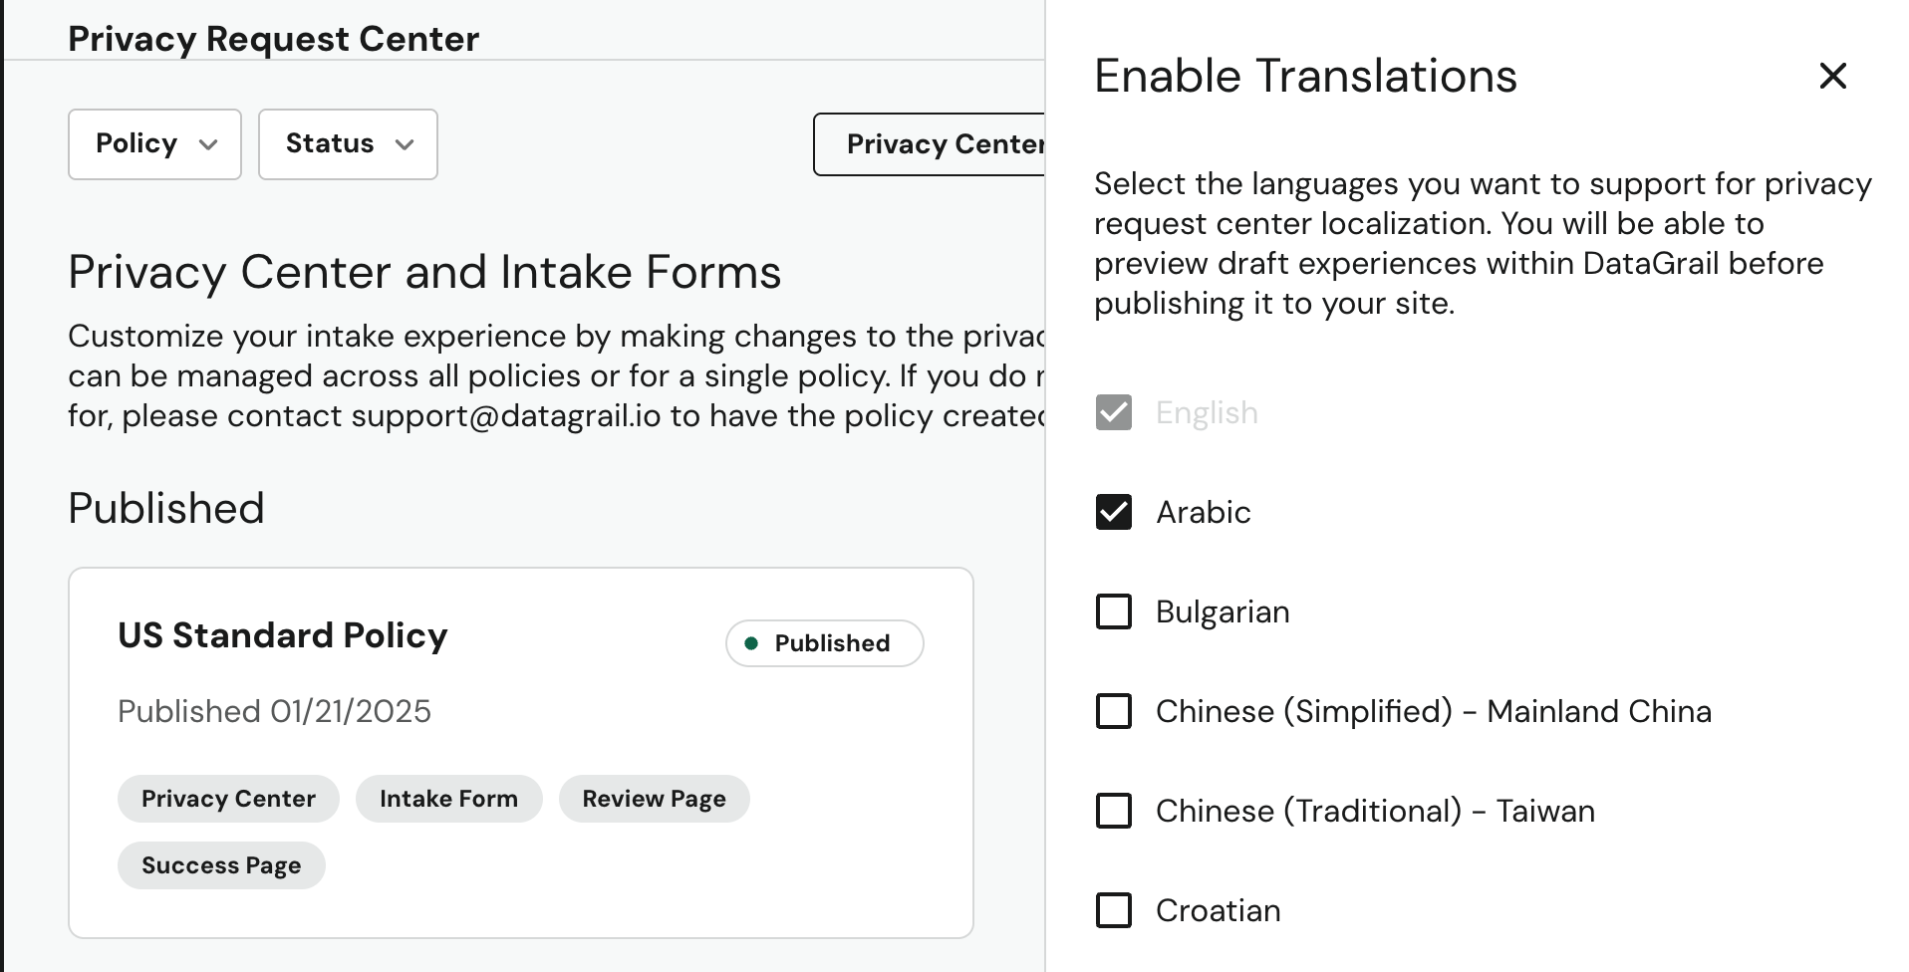The image size is (1909, 972).
Task: Enable Bulgarian language support
Action: tap(1113, 611)
